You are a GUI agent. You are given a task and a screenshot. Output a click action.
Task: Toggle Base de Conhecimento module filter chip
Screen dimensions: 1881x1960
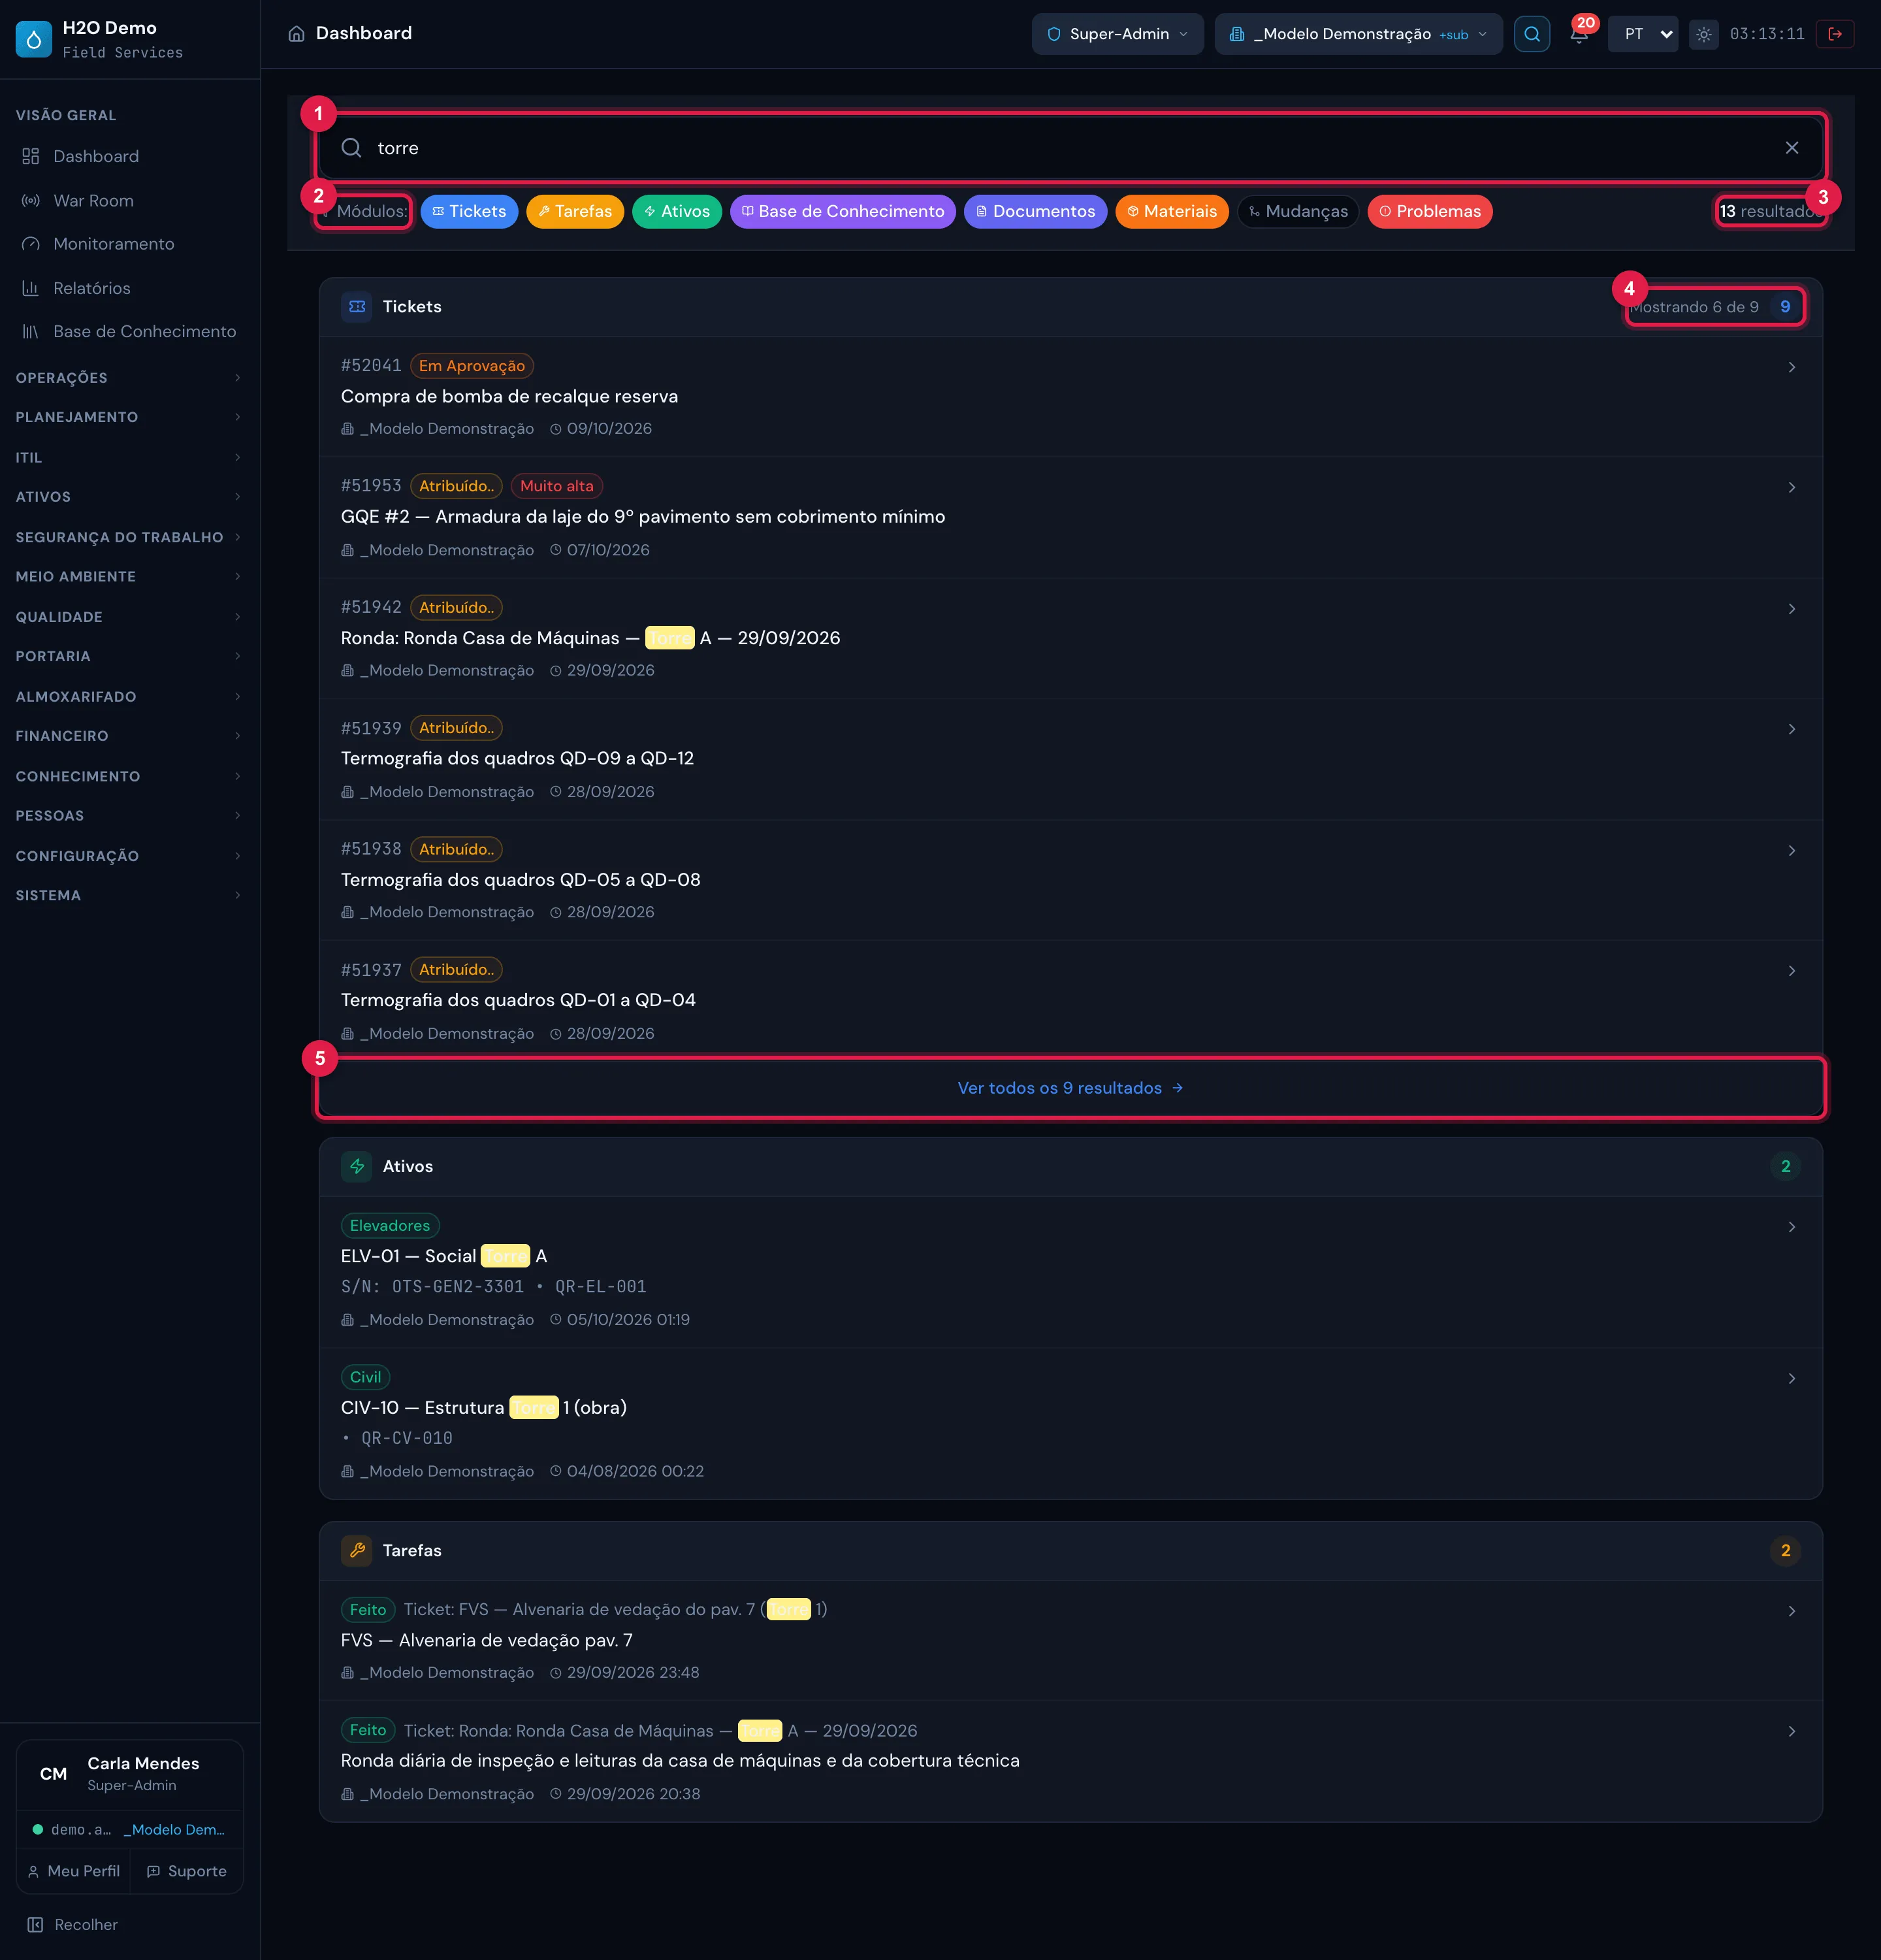[843, 211]
